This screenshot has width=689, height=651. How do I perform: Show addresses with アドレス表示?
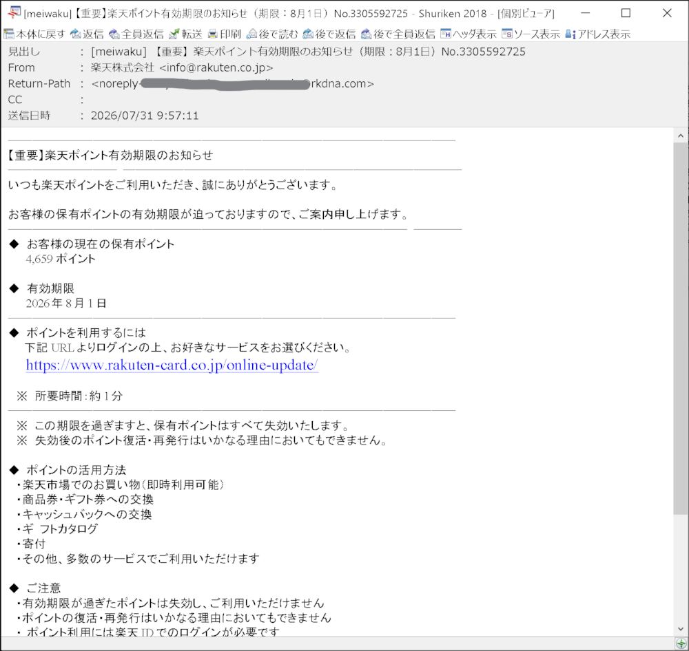point(597,34)
